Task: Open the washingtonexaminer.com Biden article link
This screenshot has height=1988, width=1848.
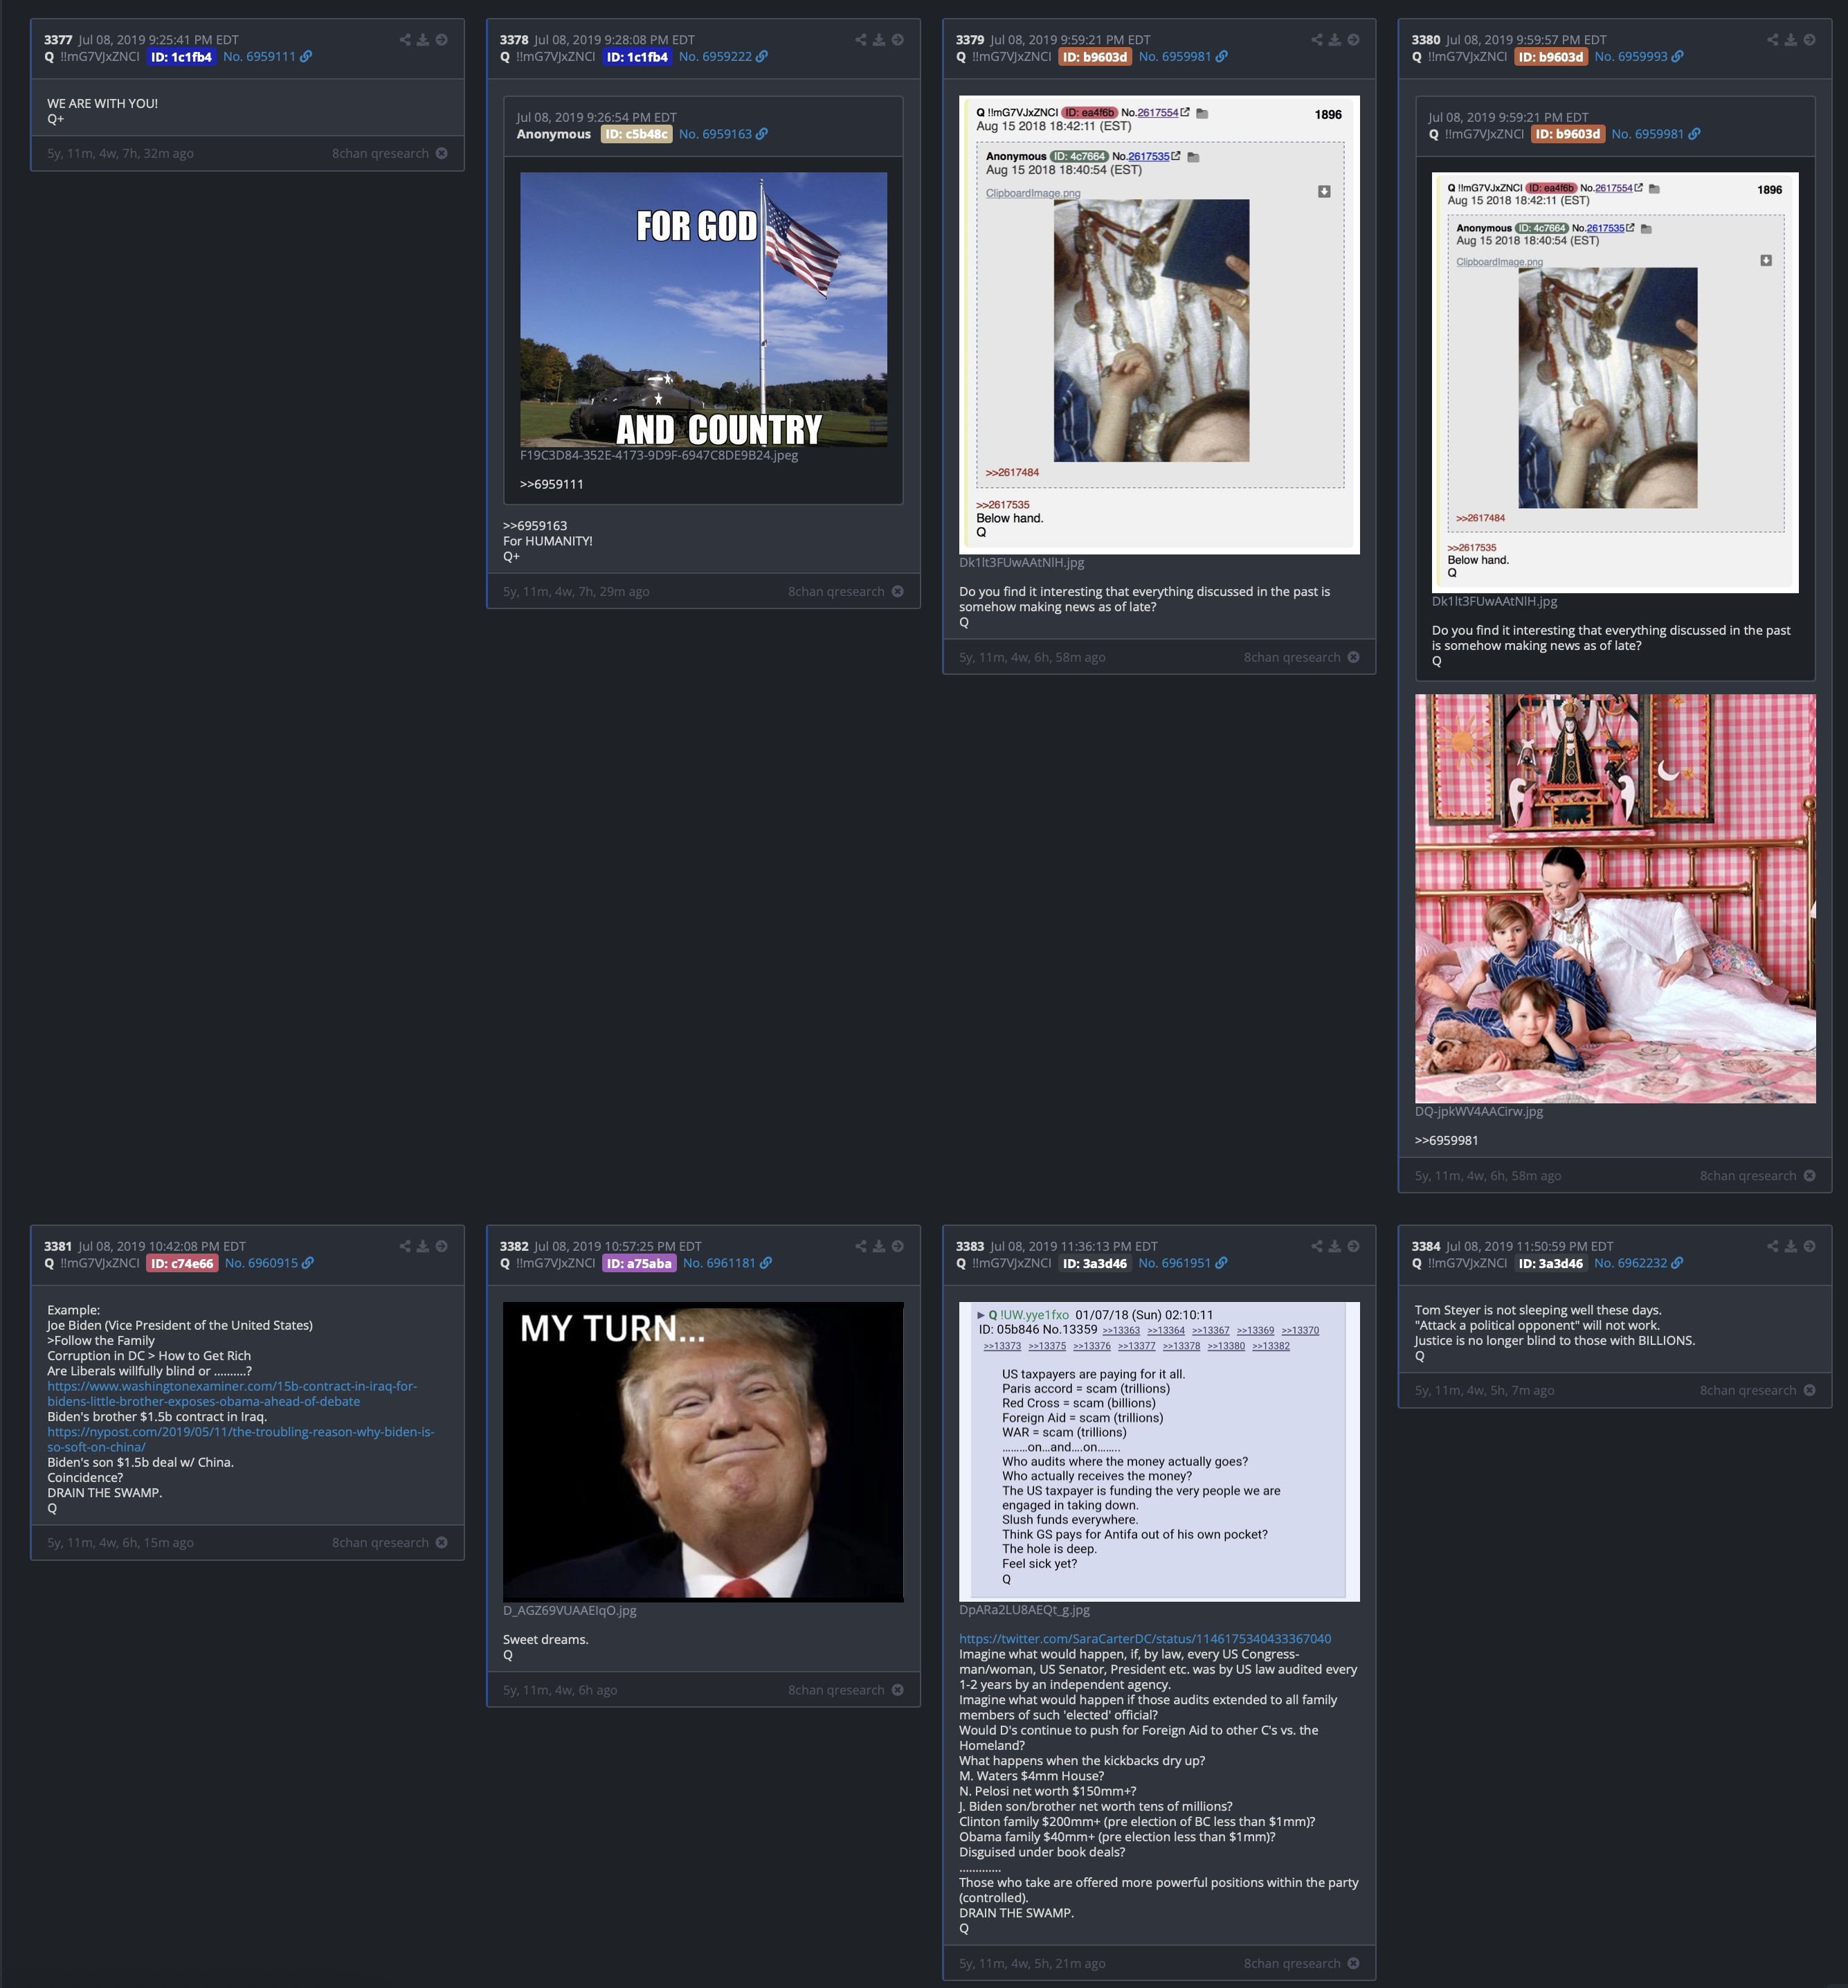Action: [x=232, y=1394]
